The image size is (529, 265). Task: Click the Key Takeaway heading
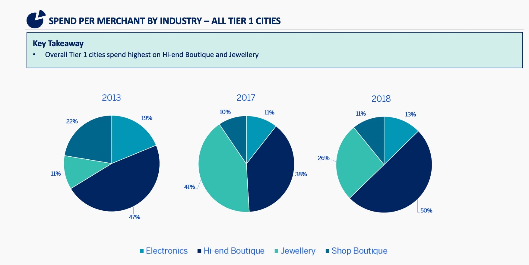(58, 43)
